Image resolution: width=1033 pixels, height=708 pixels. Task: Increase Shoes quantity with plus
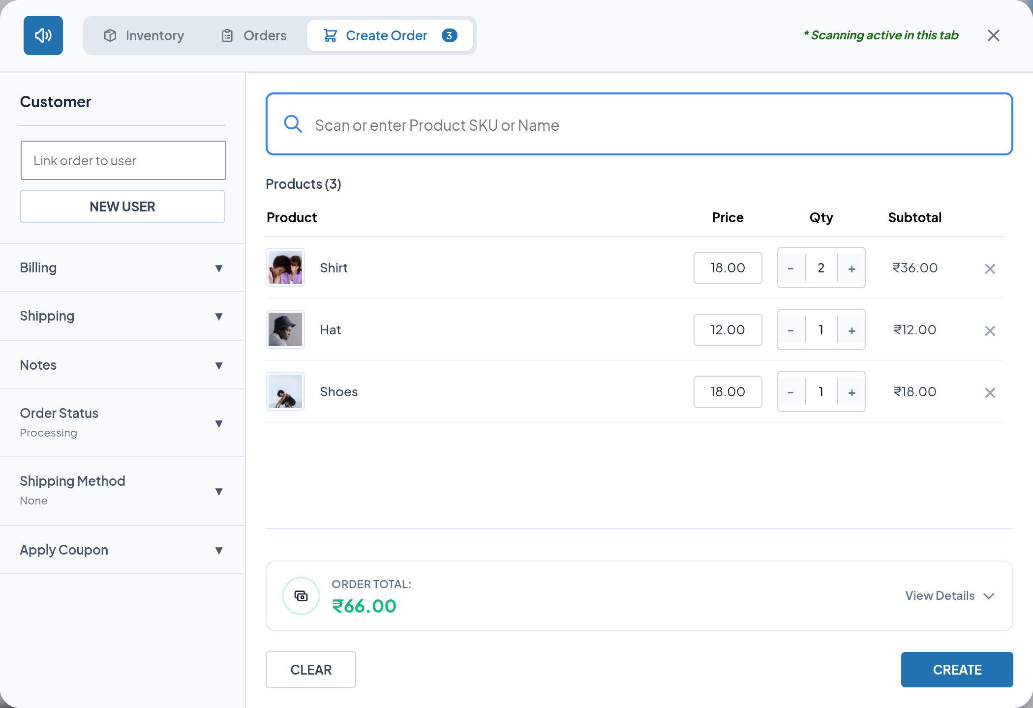[851, 392]
